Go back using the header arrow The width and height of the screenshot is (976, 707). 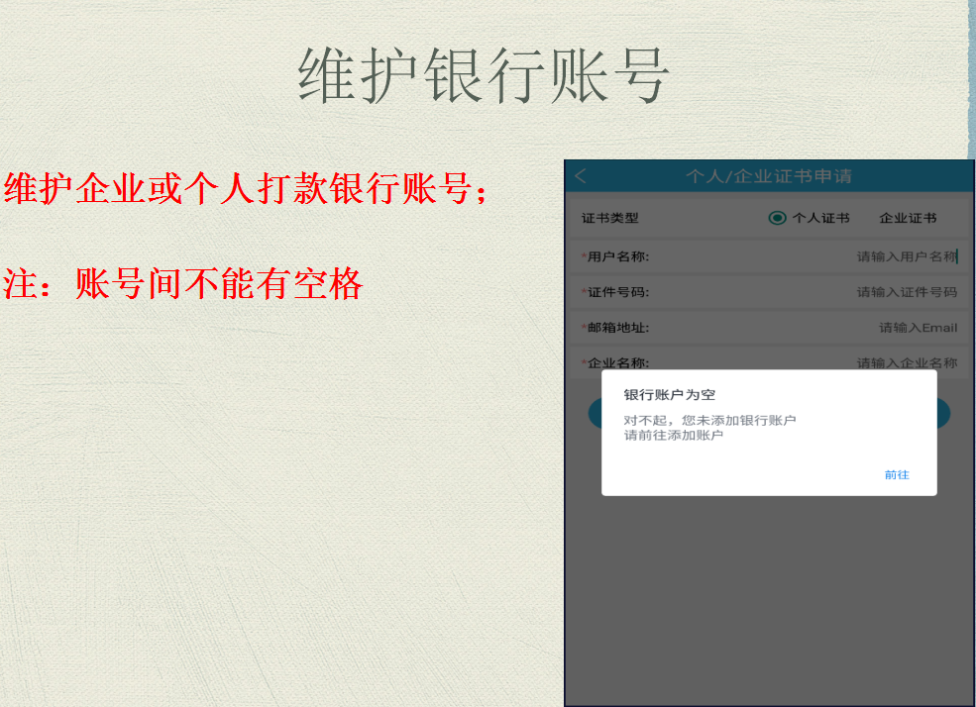tap(581, 176)
